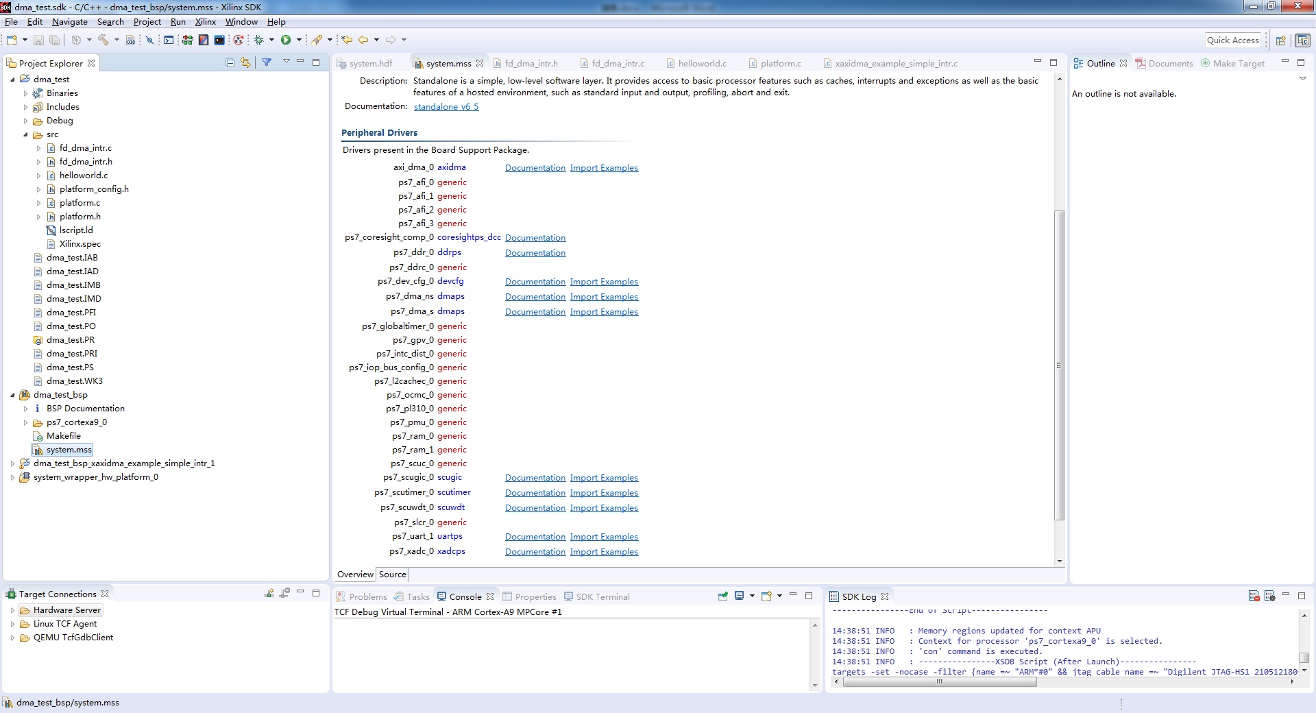Image resolution: width=1316 pixels, height=713 pixels.
Task: Click the editor vertical scrollbar thumb
Action: click(1059, 365)
